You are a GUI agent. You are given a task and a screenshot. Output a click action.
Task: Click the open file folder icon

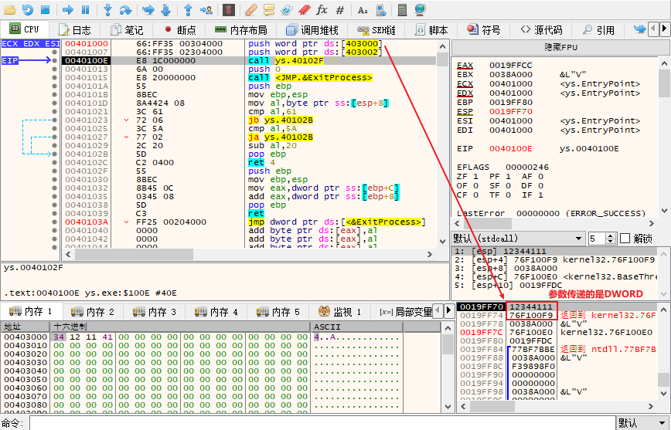click(x=9, y=9)
